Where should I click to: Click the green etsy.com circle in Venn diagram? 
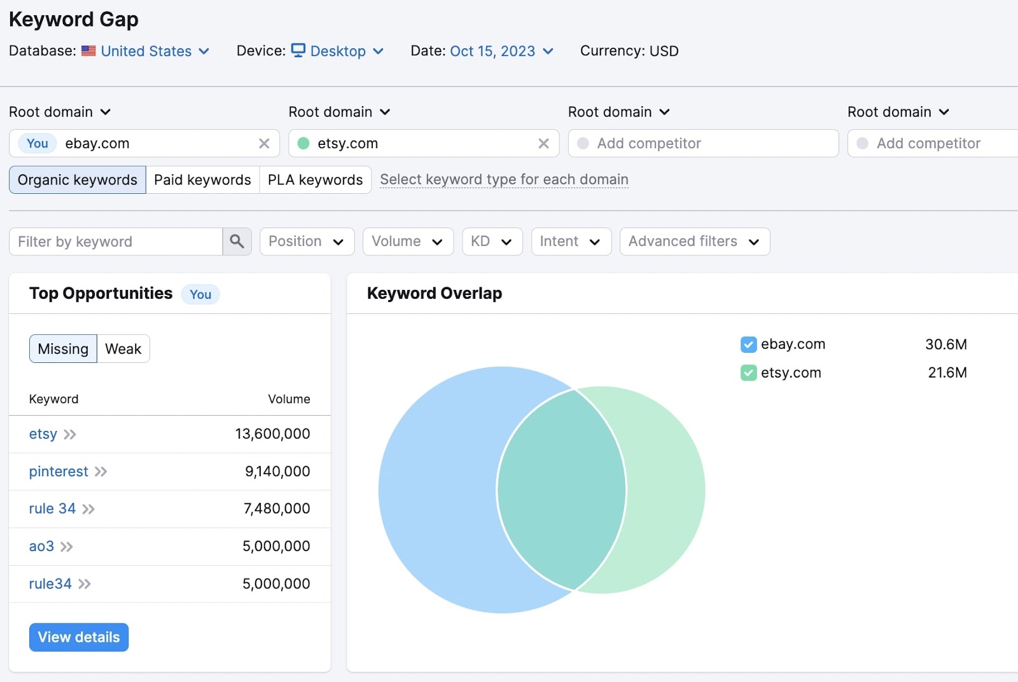point(665,489)
